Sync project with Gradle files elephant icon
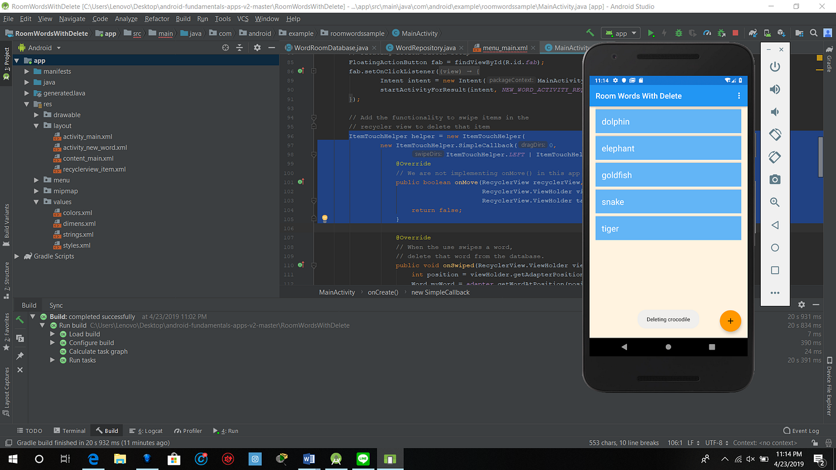 (x=754, y=33)
